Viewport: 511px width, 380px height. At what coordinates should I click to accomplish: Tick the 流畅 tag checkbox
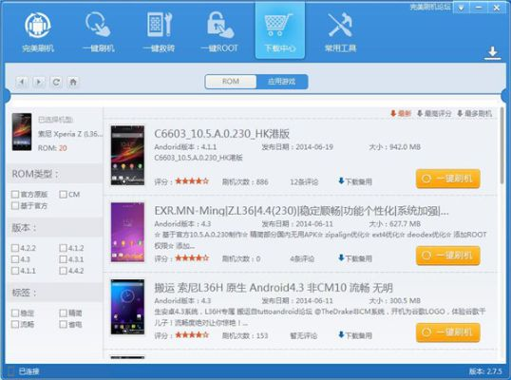pyautogui.click(x=15, y=324)
